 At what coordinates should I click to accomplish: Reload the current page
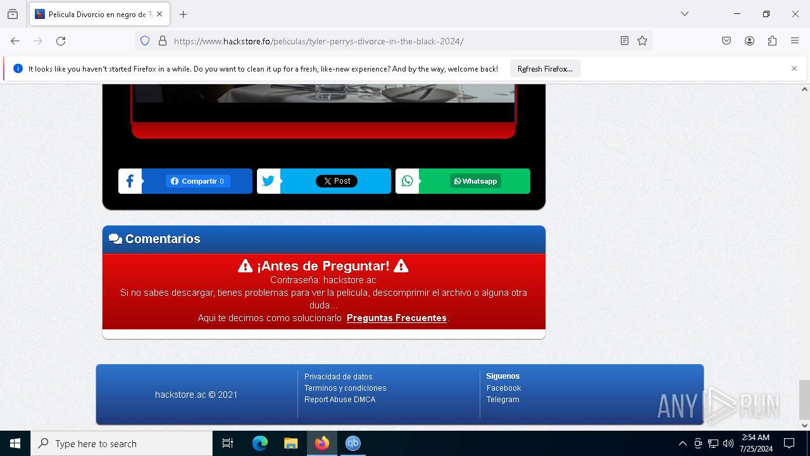(61, 41)
